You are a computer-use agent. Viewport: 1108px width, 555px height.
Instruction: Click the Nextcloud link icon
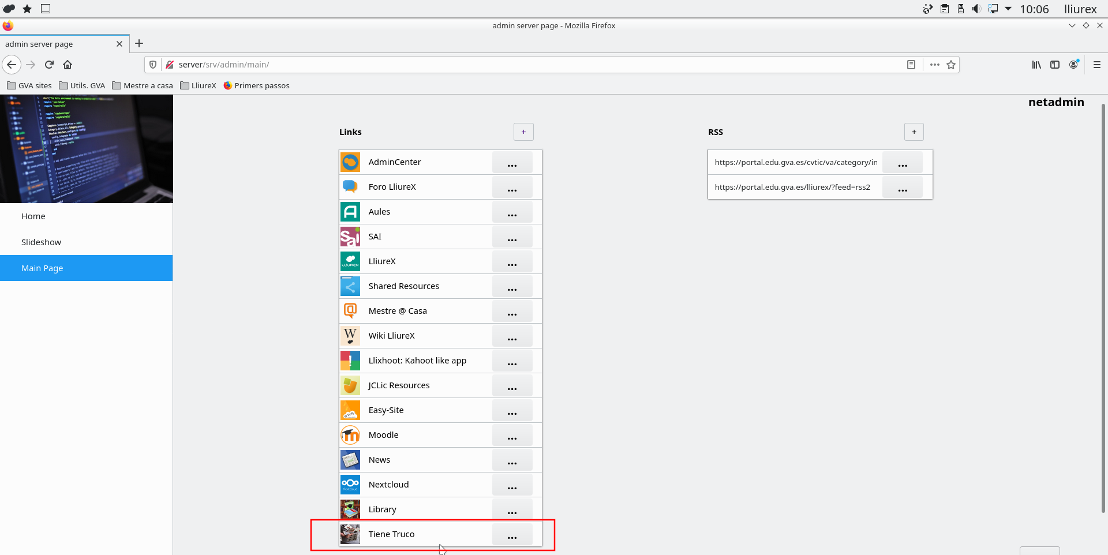tap(350, 485)
